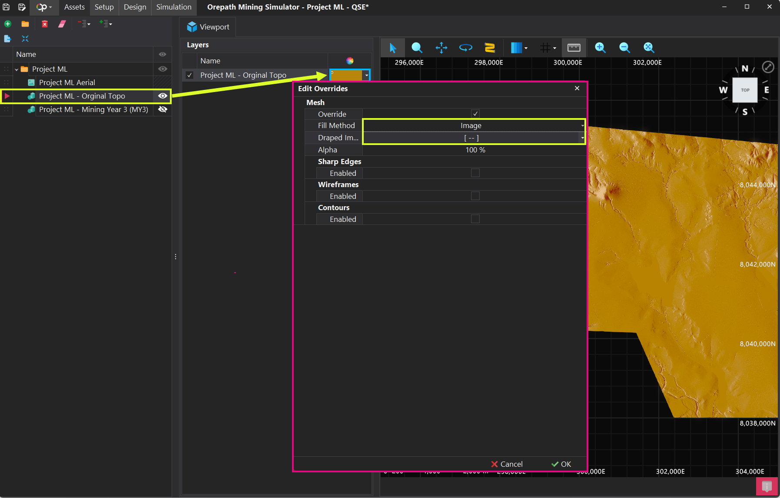
Task: Switch to the Design tab
Action: coord(135,7)
